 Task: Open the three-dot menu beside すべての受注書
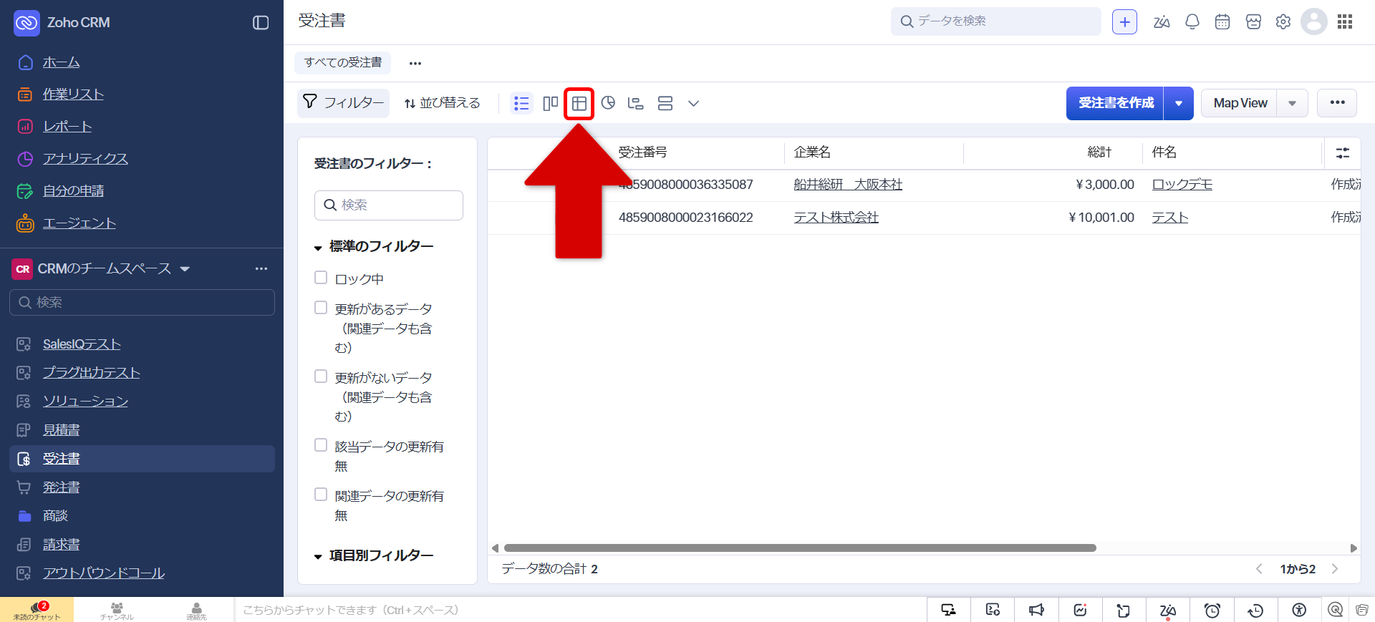pyautogui.click(x=415, y=63)
